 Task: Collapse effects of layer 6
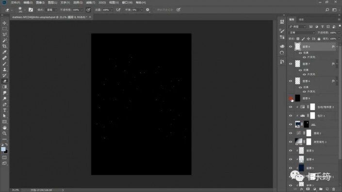click(337, 81)
